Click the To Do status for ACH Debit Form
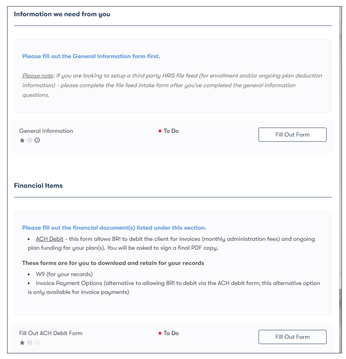This screenshot has height=359, width=346. tap(171, 334)
